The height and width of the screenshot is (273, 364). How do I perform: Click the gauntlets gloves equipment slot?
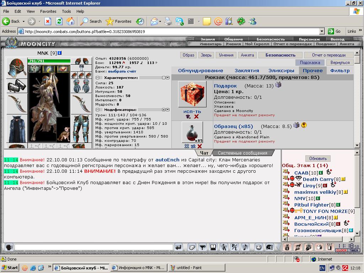(81, 86)
